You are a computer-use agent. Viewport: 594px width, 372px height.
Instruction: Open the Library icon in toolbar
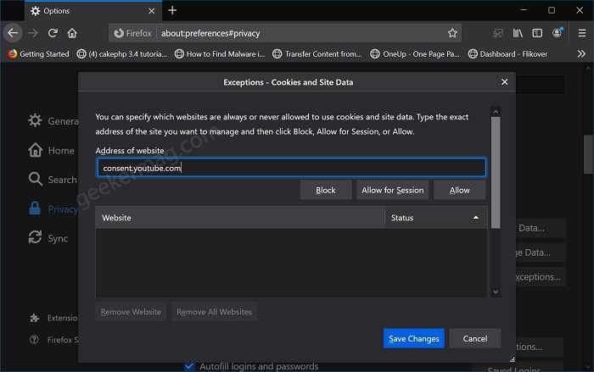click(x=518, y=33)
